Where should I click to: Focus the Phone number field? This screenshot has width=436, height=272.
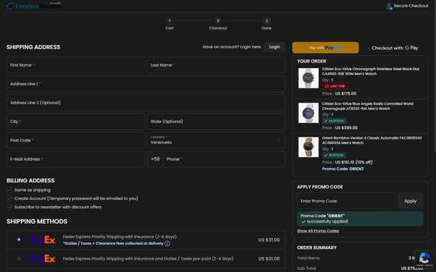tap(224, 159)
